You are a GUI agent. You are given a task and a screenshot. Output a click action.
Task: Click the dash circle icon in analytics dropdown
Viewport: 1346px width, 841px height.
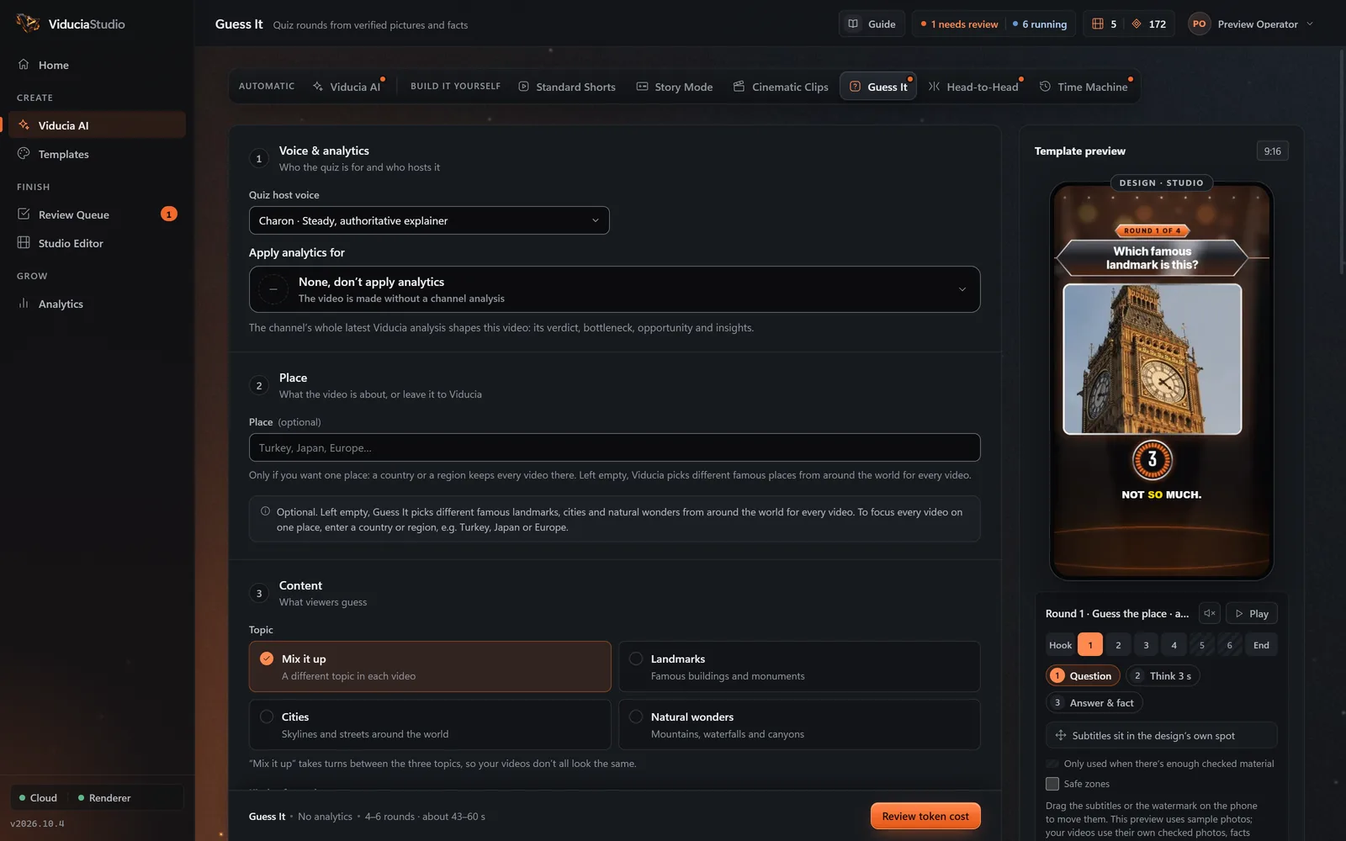273,289
